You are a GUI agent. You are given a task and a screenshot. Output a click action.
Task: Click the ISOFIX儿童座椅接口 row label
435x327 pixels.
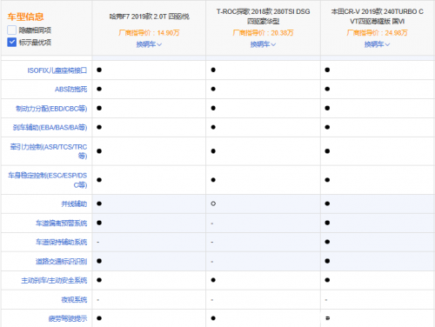[x=57, y=70]
